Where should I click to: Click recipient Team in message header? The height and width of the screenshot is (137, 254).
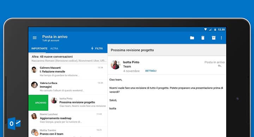(x=127, y=66)
